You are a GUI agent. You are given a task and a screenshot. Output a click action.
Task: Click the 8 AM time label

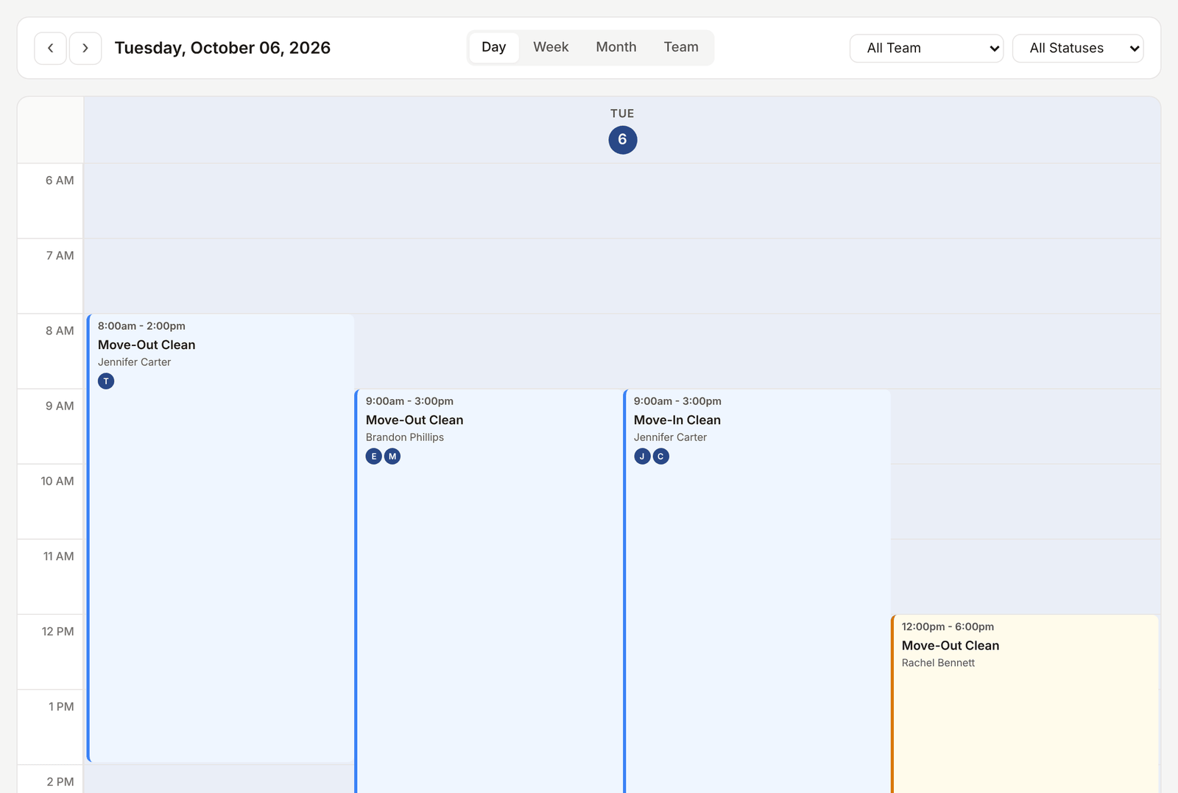click(x=60, y=331)
